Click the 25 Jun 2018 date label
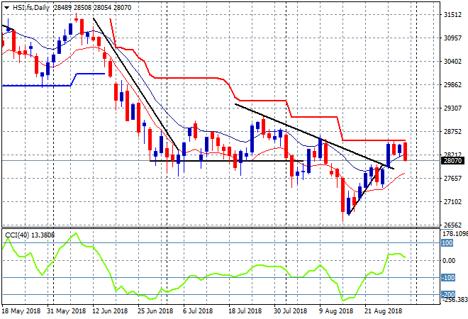The height and width of the screenshot is (319, 468). (x=155, y=311)
